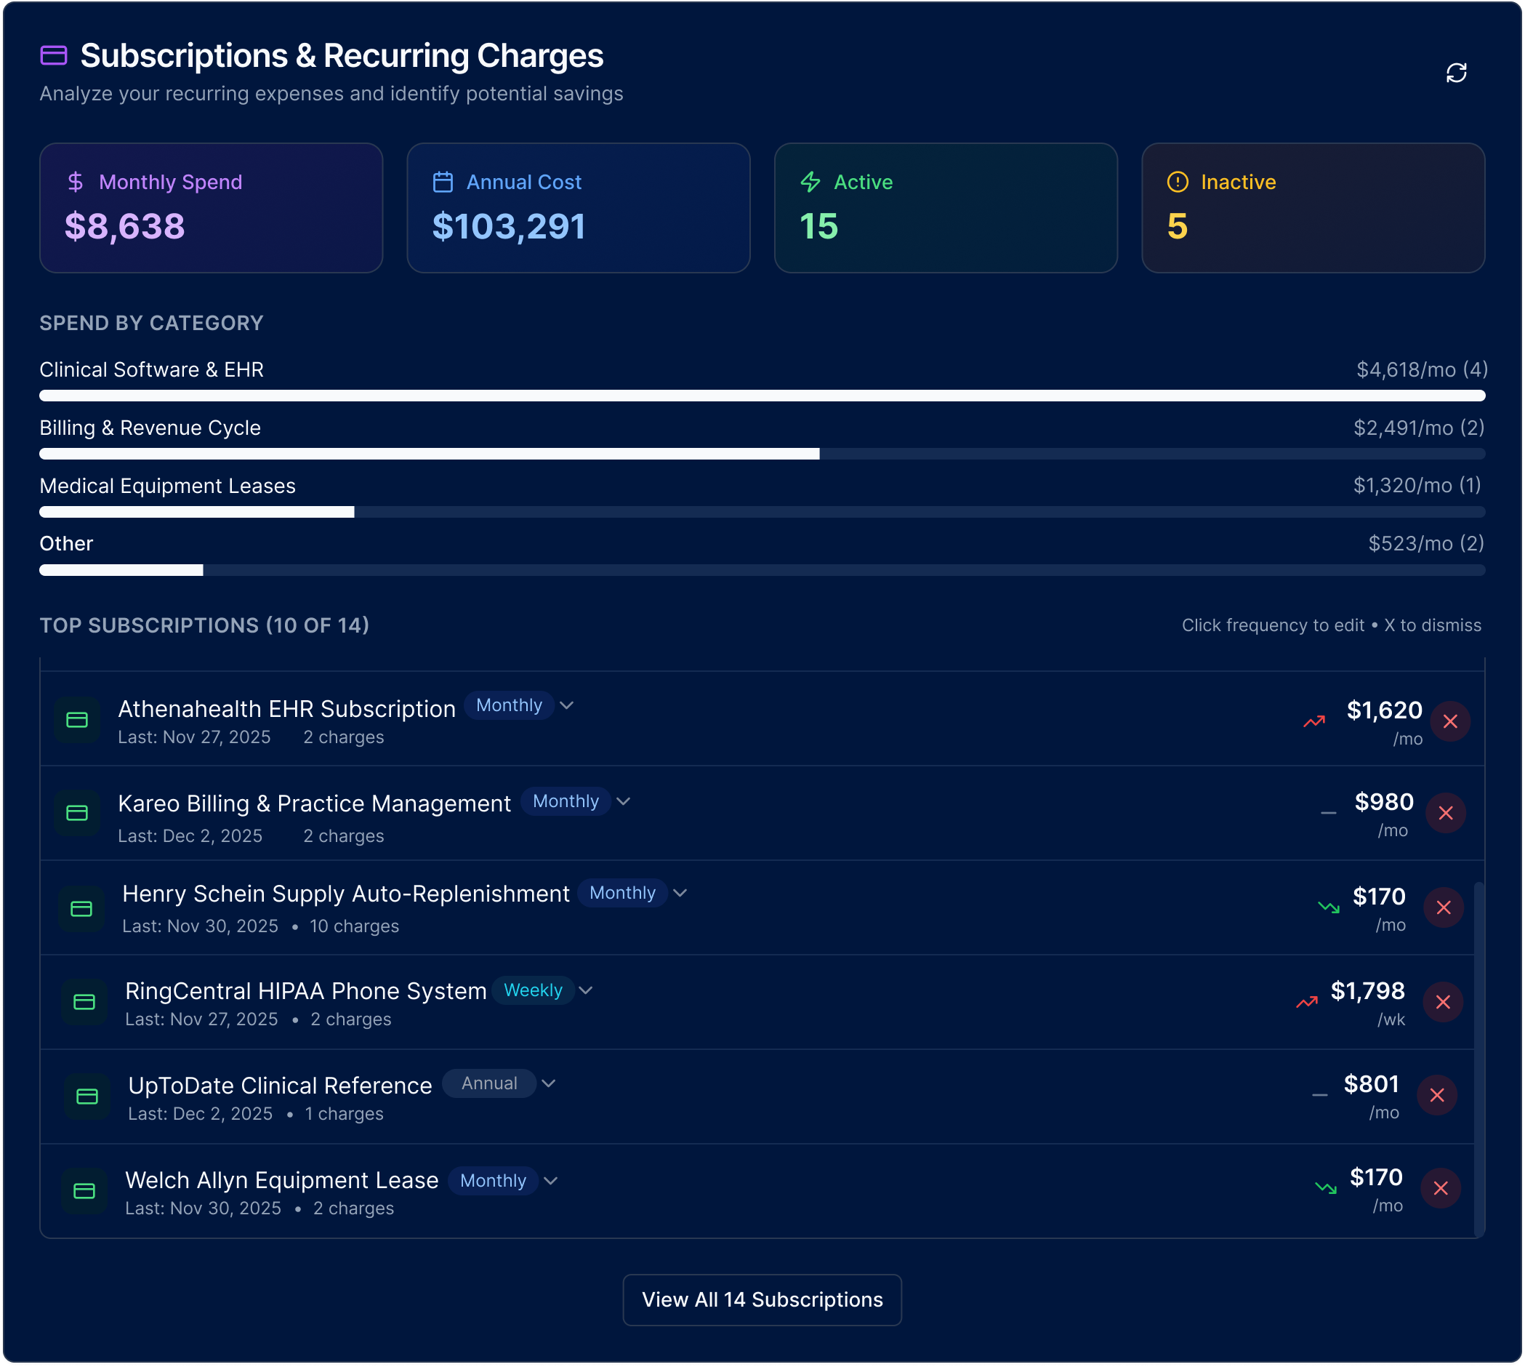Click the Athenahealth card icon

[77, 721]
